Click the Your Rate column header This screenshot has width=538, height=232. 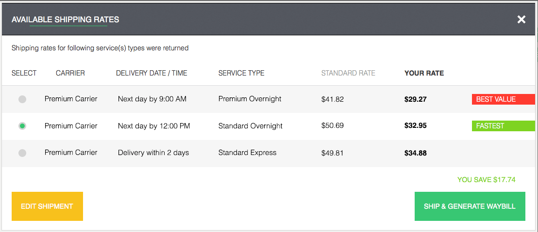coord(424,73)
